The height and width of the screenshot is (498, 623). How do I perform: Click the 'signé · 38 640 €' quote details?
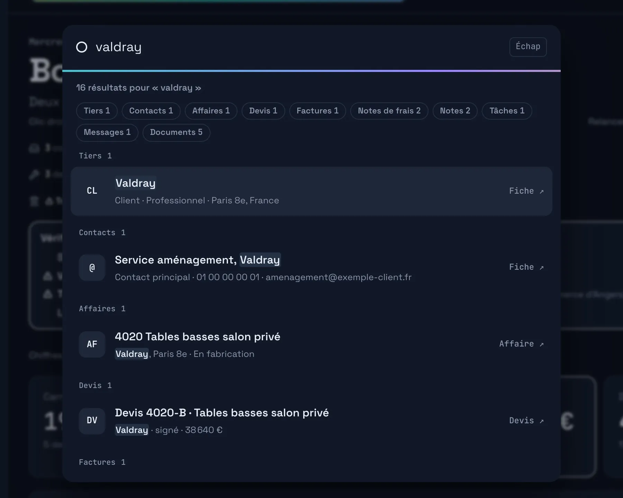click(x=189, y=430)
